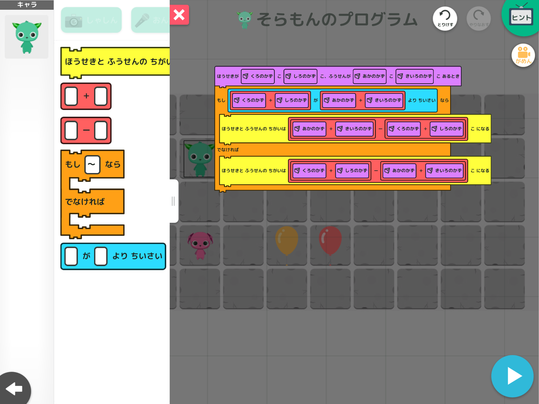
Task: Click the microphone おんせい button
Action: click(151, 20)
